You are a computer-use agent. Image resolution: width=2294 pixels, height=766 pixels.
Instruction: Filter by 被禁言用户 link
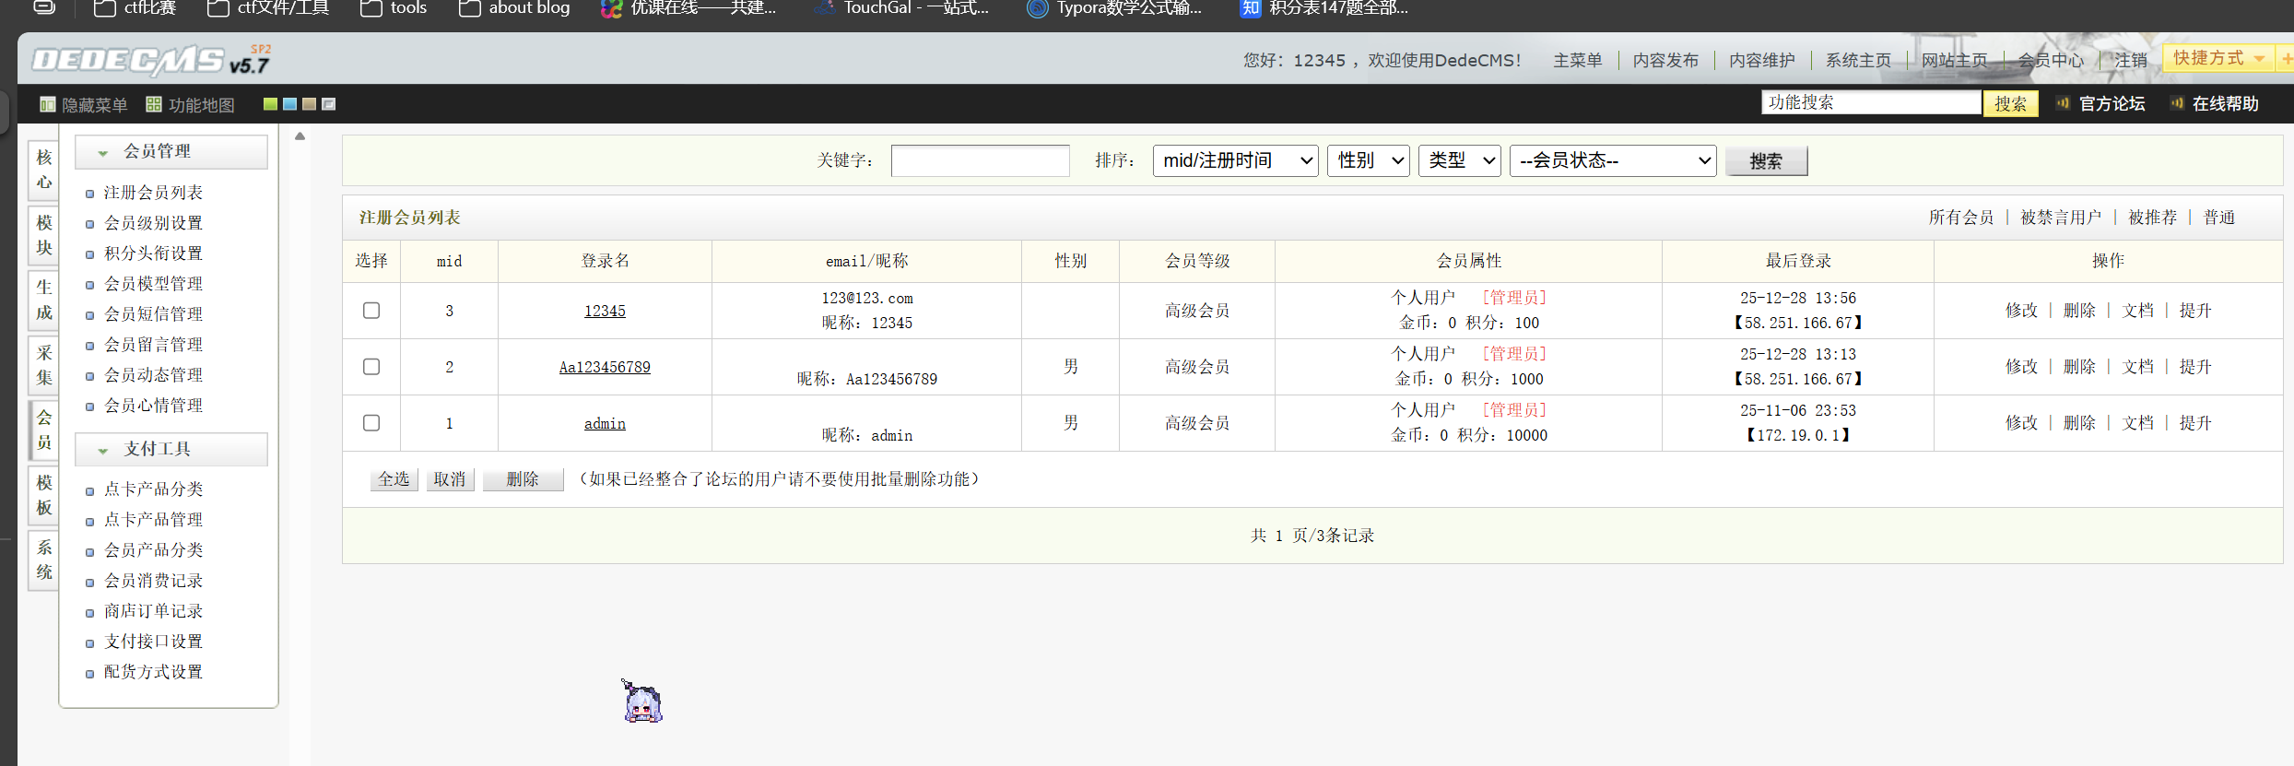coord(2061,218)
